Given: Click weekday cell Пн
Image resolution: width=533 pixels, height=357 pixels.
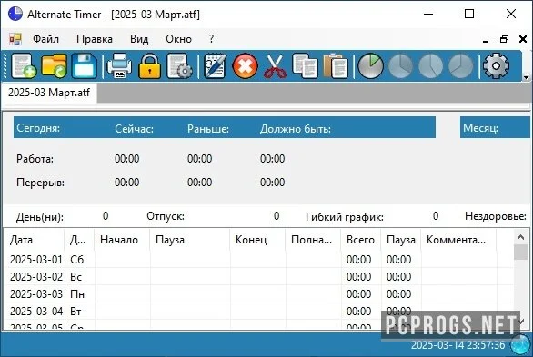Looking at the screenshot, I should [x=77, y=294].
